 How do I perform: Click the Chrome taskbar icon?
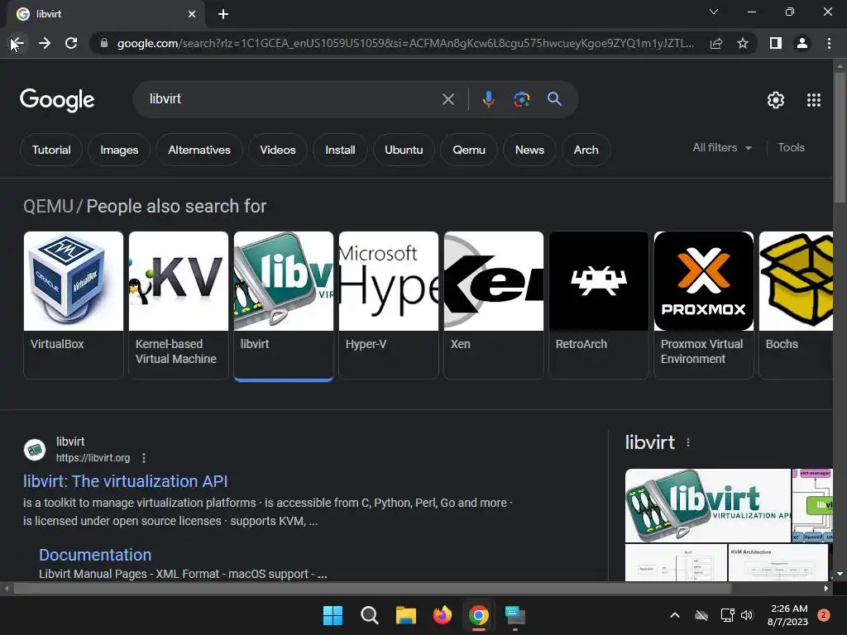479,615
